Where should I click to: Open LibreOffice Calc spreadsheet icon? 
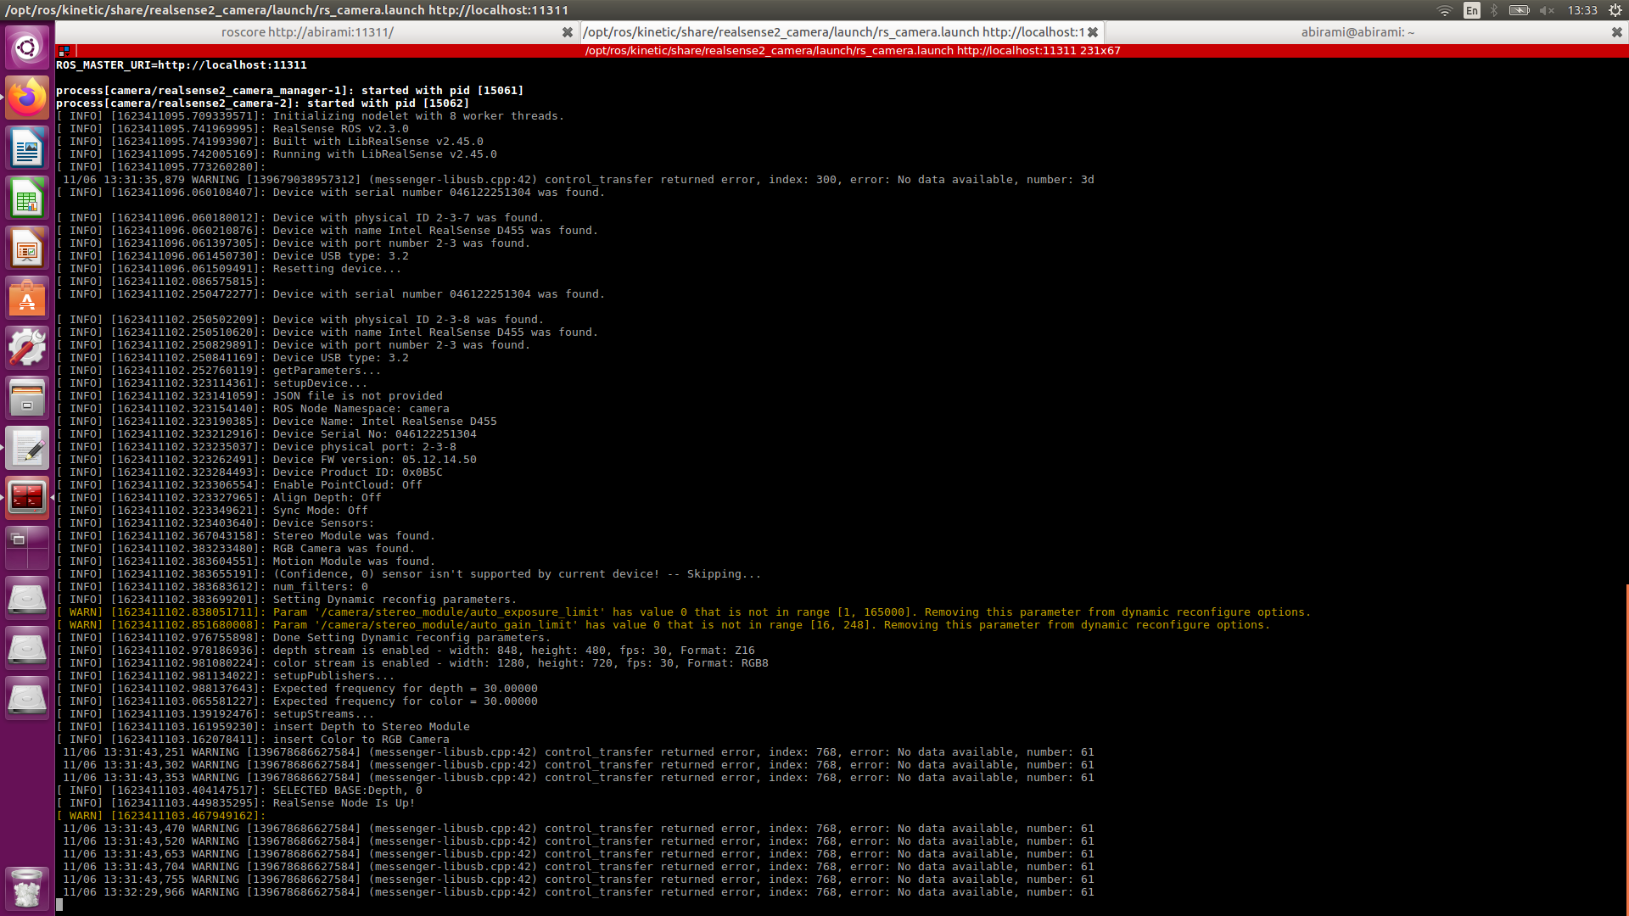coord(27,198)
